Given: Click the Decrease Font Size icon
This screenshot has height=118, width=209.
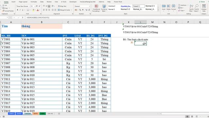Looking at the screenshot, I should click(x=40, y=6).
